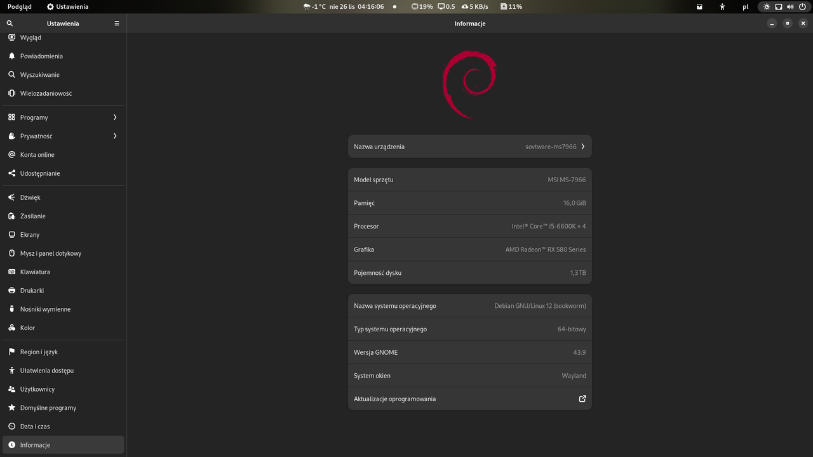Open the pl keyboard layout selector

pyautogui.click(x=746, y=6)
